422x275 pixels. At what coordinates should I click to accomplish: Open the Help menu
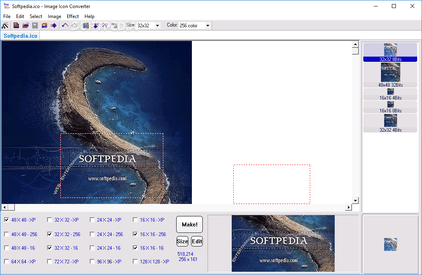tap(89, 16)
